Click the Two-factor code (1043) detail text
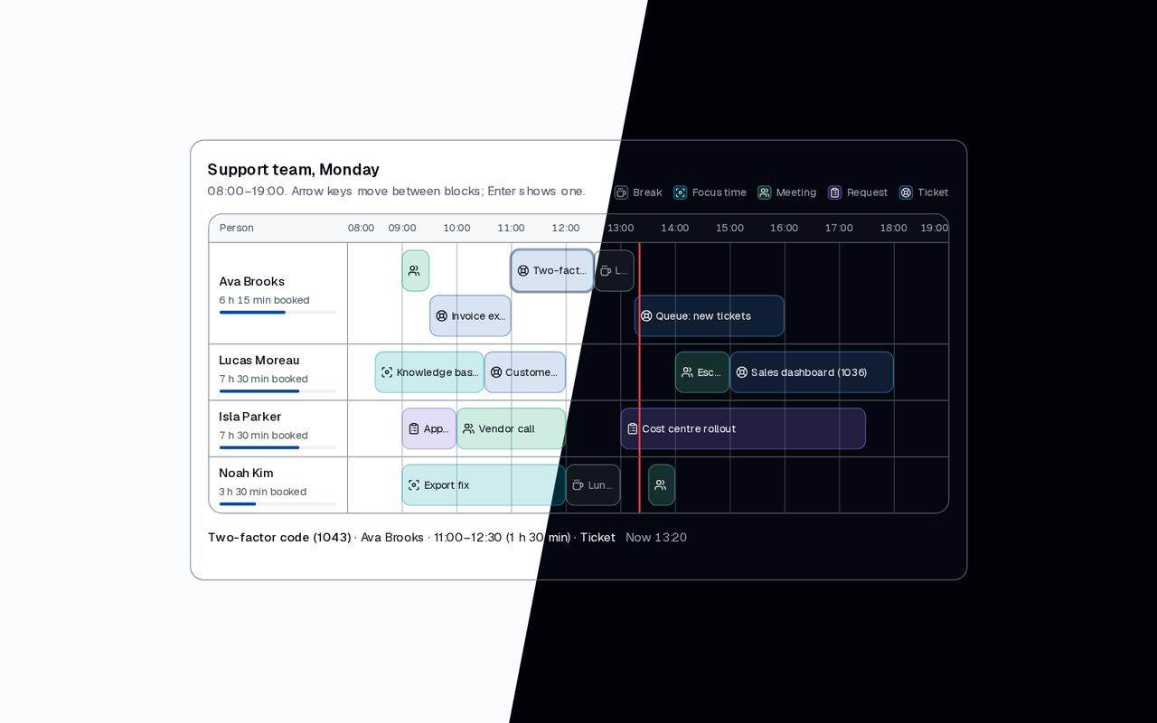 click(x=279, y=538)
